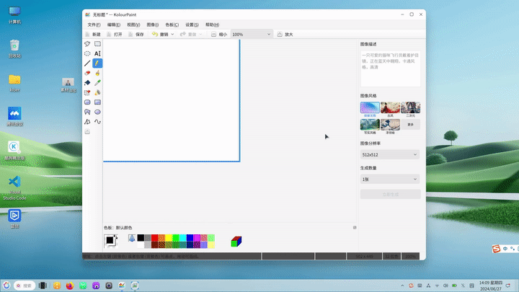
Task: Select the 二次元 style thumbnail
Action: point(410,107)
